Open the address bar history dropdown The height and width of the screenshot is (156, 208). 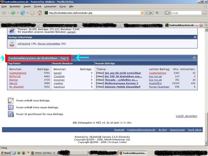click(x=146, y=13)
